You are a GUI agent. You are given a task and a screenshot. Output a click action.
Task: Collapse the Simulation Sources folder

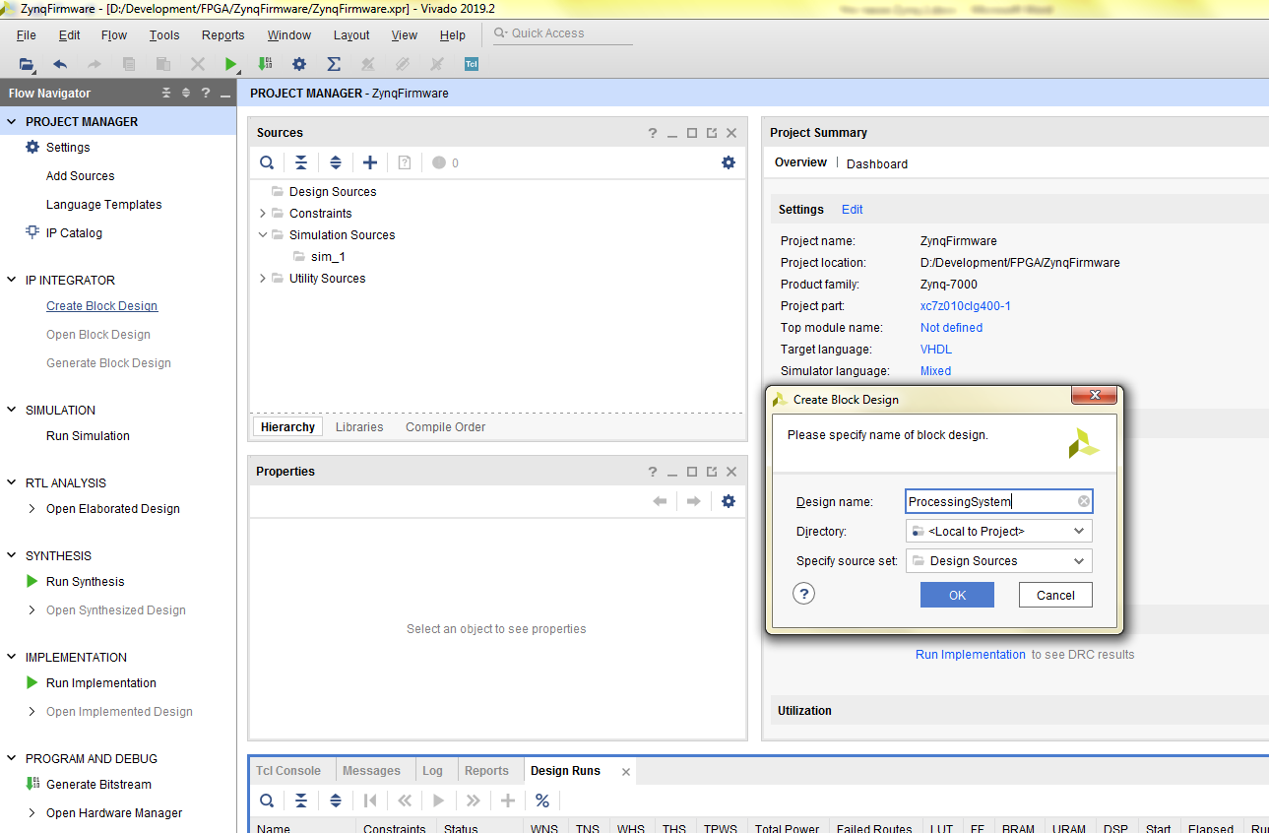point(263,235)
